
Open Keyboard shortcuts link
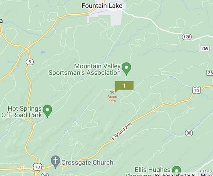pyautogui.click(x=175, y=175)
